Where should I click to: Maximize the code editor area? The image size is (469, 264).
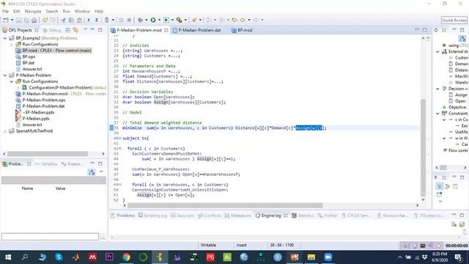click(425, 30)
